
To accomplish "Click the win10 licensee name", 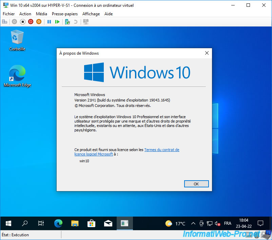I will point(84,161).
